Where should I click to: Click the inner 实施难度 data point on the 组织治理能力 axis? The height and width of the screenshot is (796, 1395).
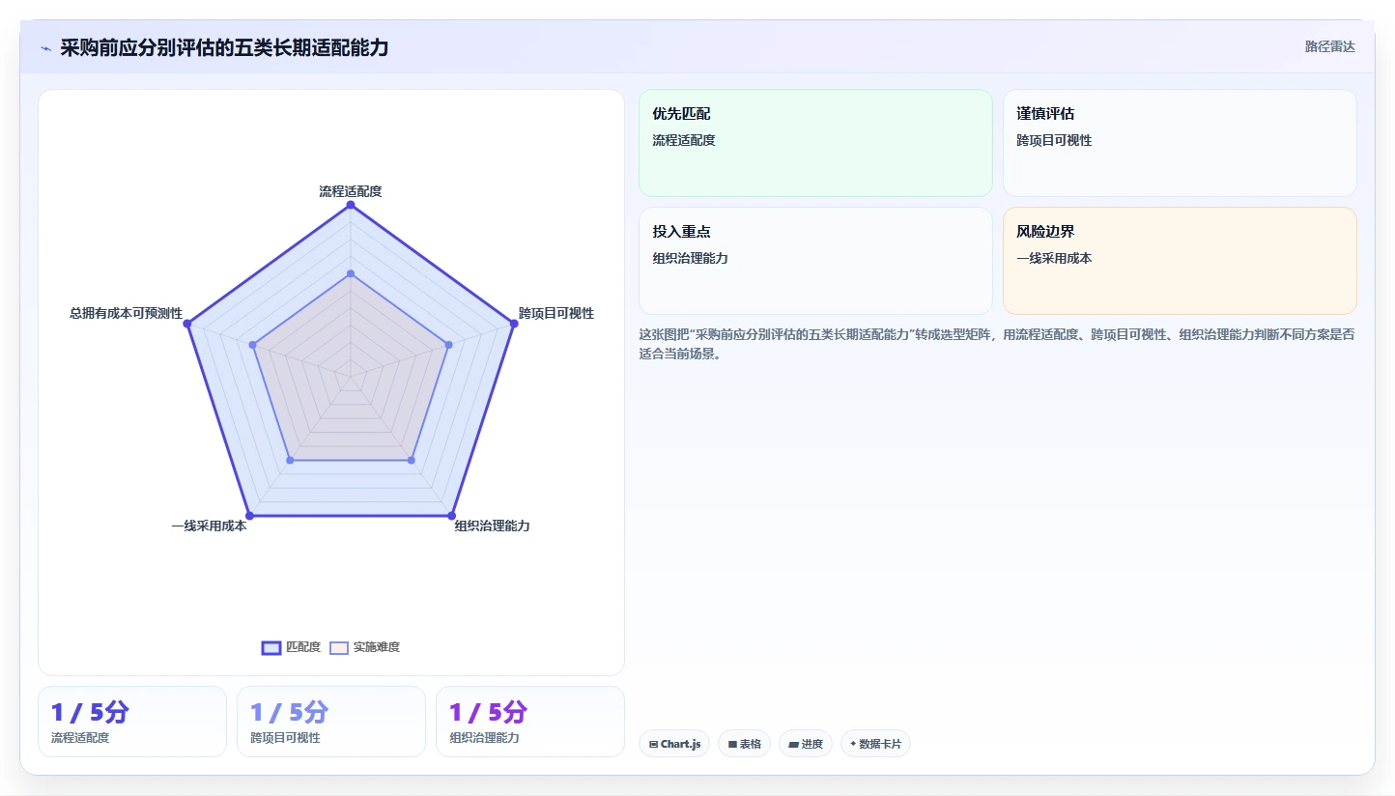pos(412,460)
